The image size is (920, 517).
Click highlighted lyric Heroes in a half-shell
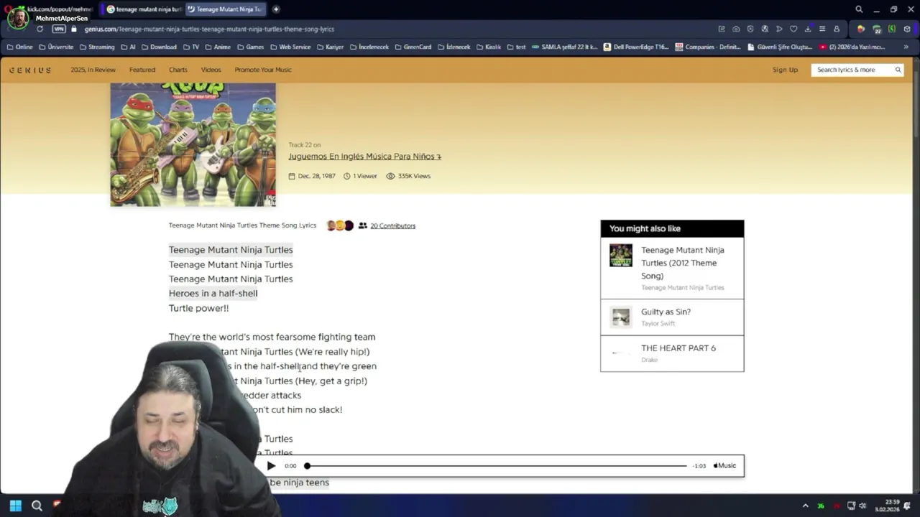click(213, 293)
